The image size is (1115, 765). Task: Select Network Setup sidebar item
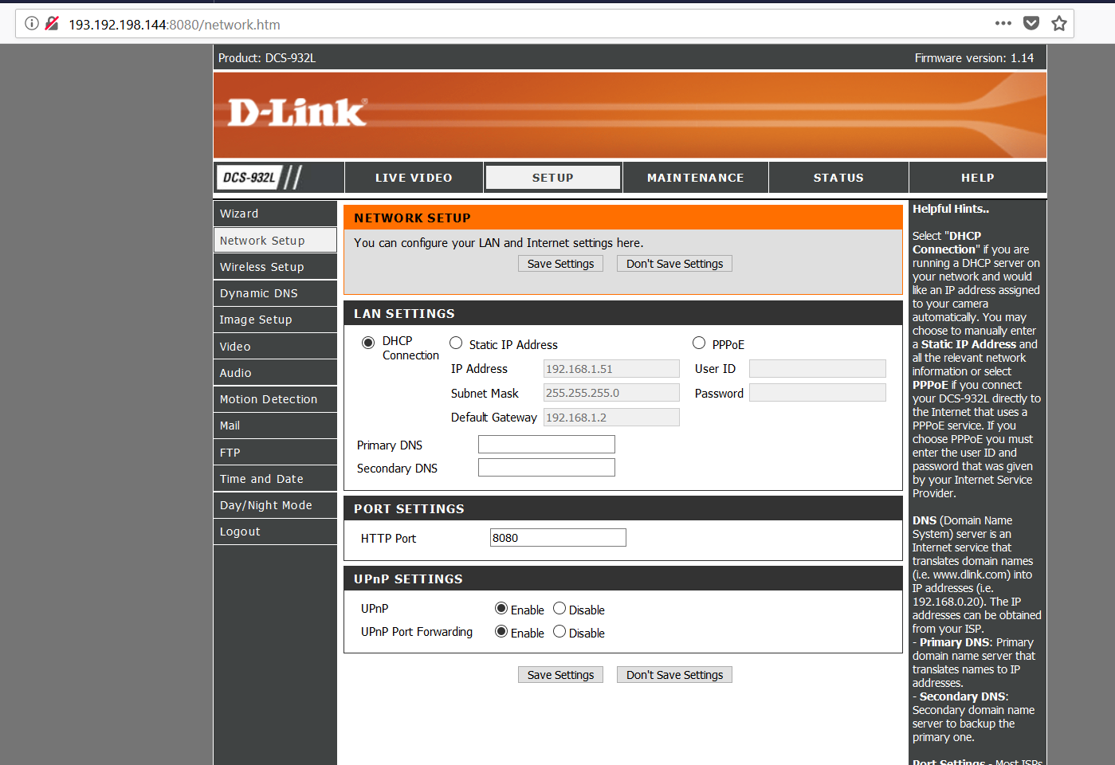pos(275,241)
